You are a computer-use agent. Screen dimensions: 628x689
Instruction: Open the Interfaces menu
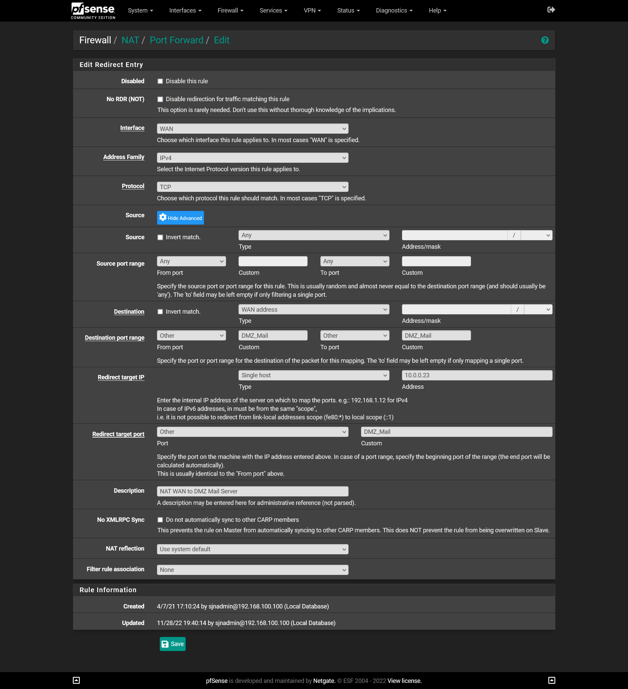tap(185, 10)
